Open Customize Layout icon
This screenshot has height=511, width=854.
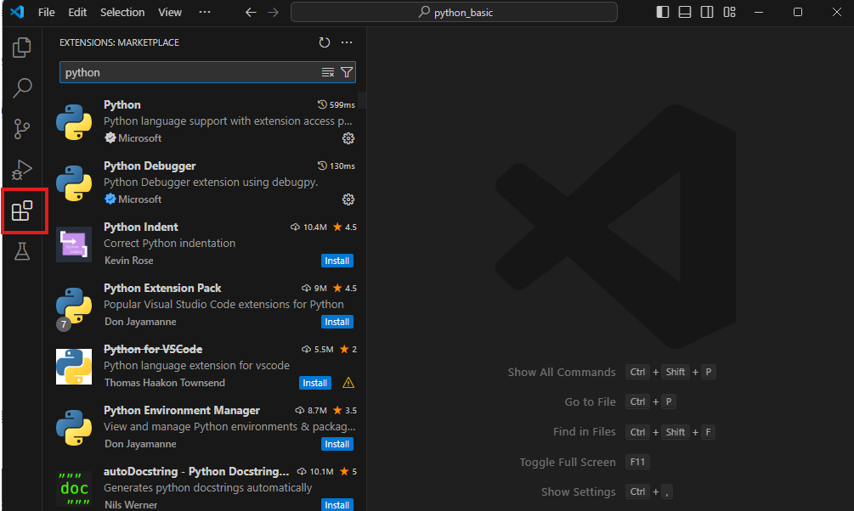pyautogui.click(x=729, y=12)
